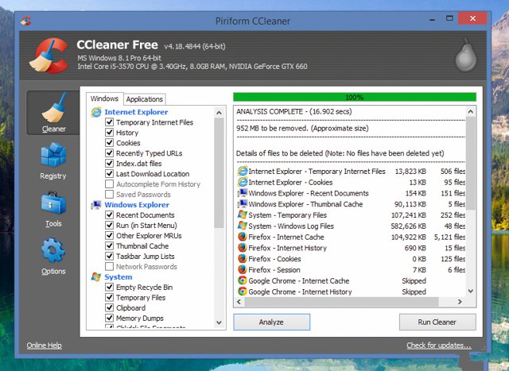The height and width of the screenshot is (371, 509).
Task: Click the options list vertical scrollbar thumb
Action: (x=220, y=173)
